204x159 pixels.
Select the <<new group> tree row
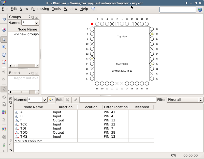(26, 34)
